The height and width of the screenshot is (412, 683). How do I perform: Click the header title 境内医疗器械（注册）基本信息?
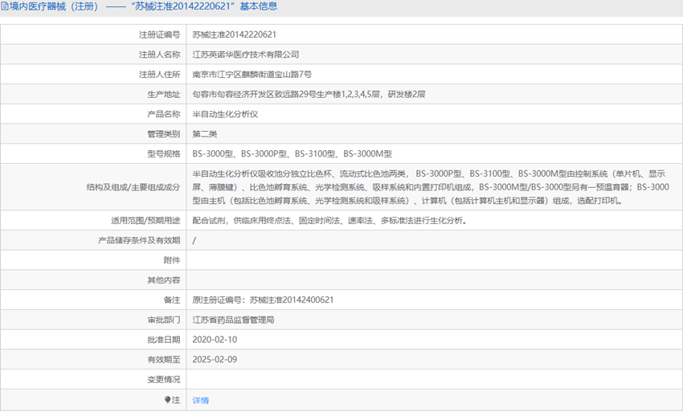(x=143, y=6)
